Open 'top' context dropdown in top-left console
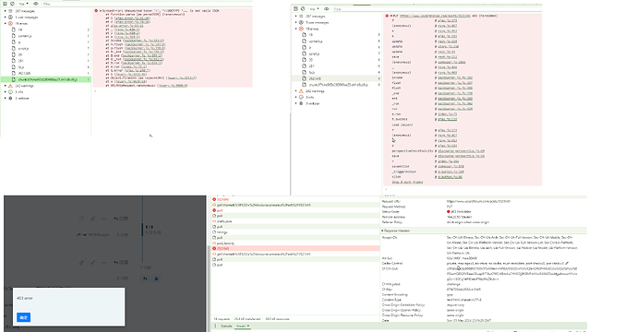 point(24,4)
